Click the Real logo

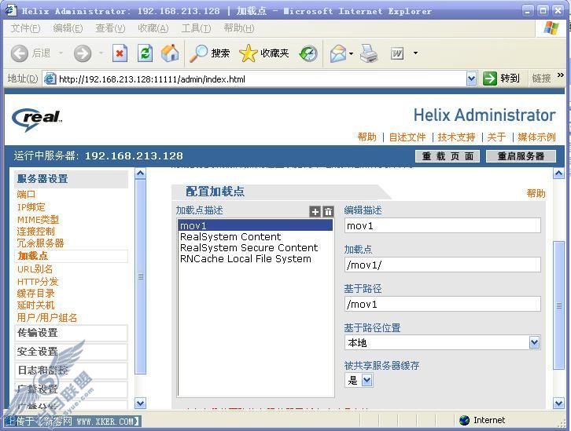tap(37, 119)
